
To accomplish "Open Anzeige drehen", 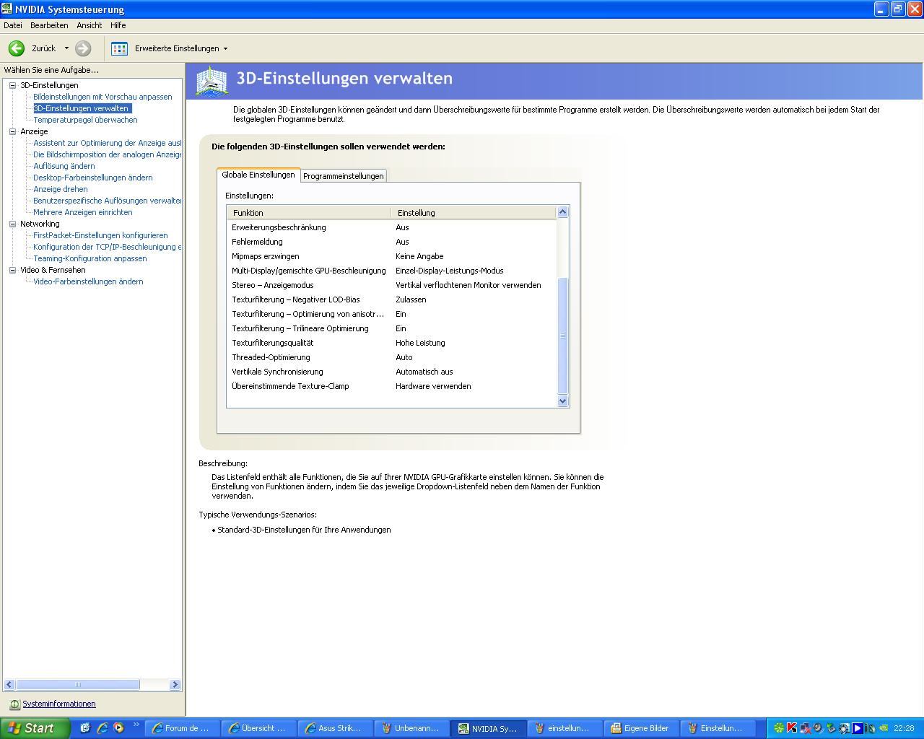I will 61,189.
